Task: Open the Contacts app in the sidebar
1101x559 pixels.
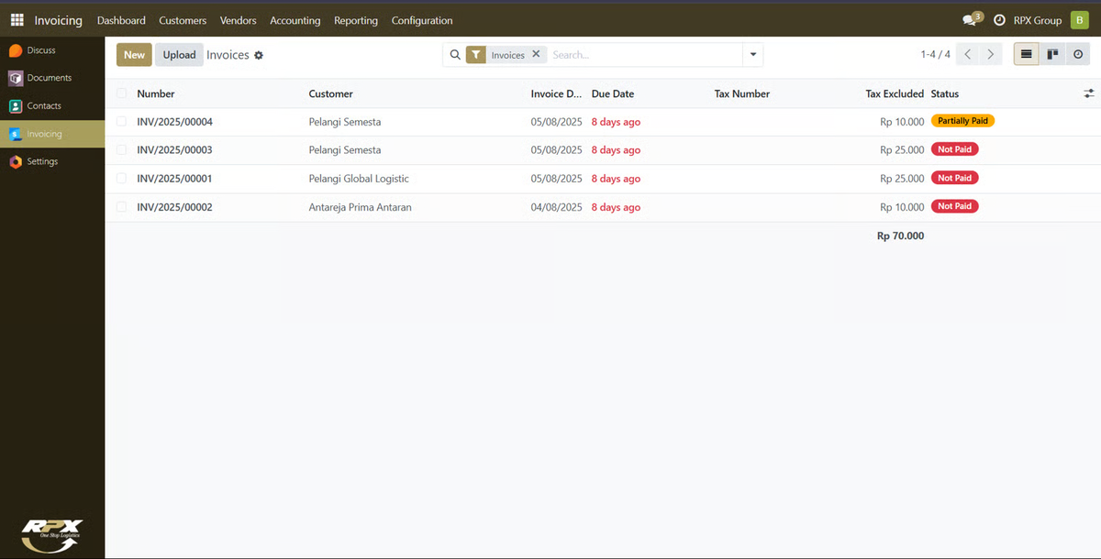Action: tap(44, 106)
